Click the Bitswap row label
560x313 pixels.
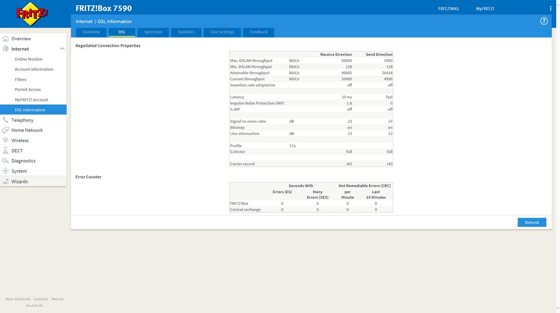tap(237, 127)
